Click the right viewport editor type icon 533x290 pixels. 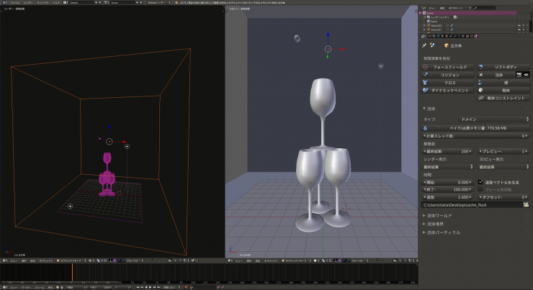[230, 260]
